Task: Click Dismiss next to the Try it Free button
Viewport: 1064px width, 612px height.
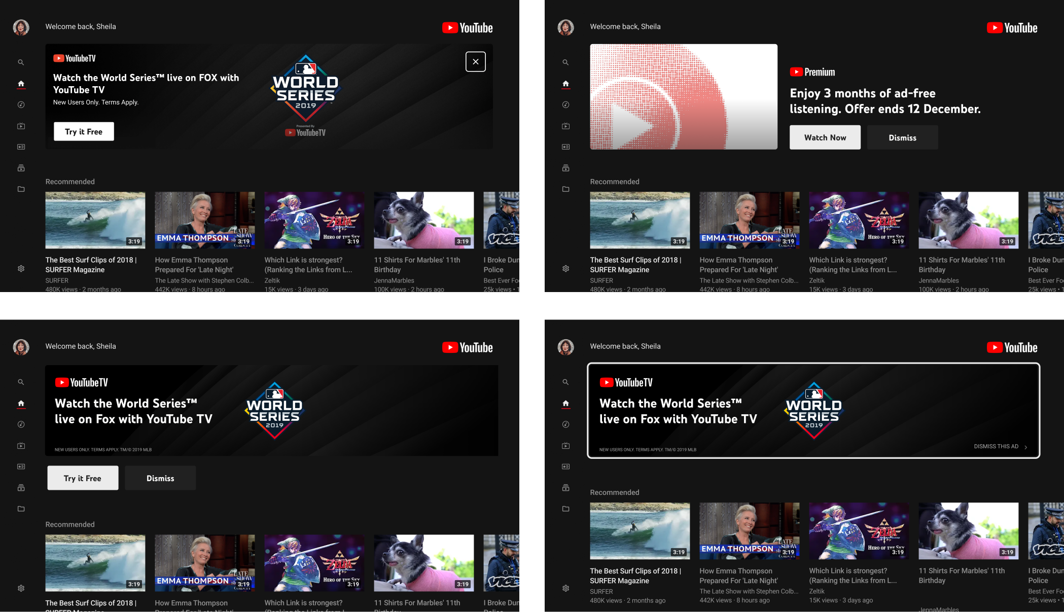Action: point(160,478)
